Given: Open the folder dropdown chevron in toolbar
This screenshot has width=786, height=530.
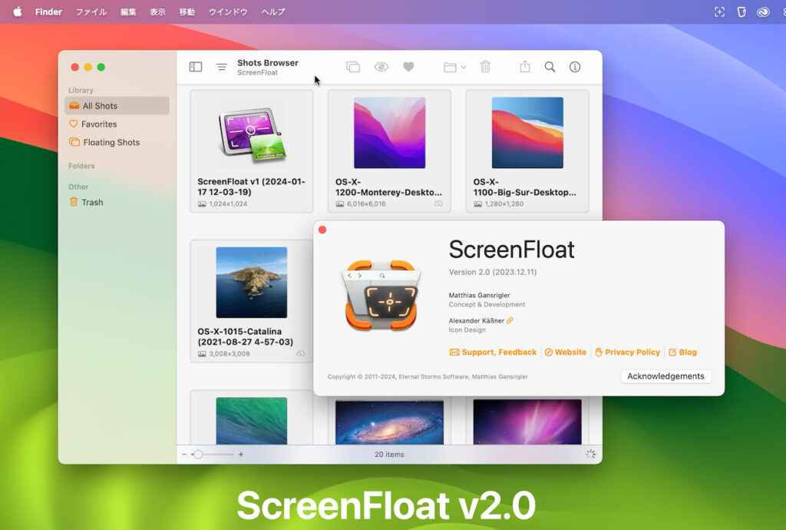Looking at the screenshot, I should [462, 67].
